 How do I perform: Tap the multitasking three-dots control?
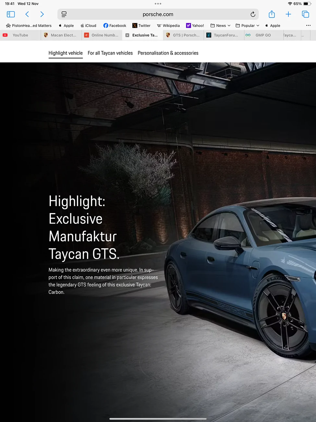(x=158, y=4)
